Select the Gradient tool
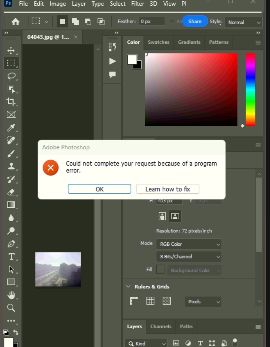Screen dimensions: 270x347 tap(11, 205)
